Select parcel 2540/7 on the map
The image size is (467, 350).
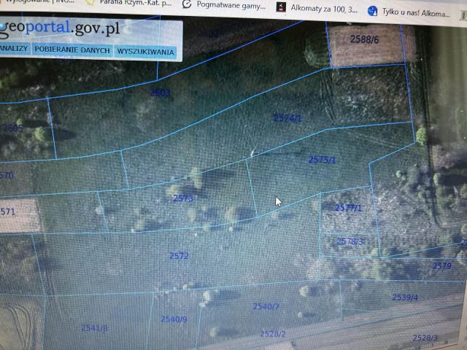pos(266,306)
